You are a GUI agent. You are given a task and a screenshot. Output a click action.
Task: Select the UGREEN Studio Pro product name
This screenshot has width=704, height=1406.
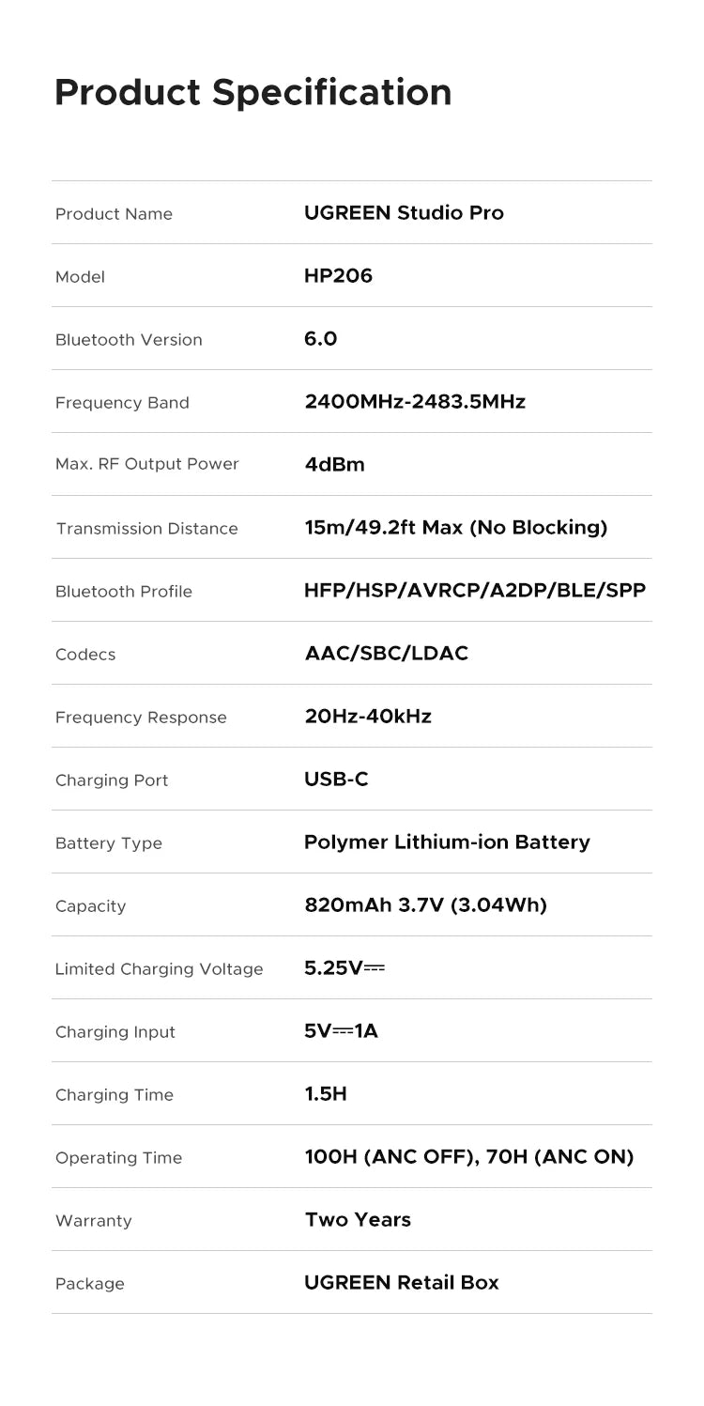coord(404,213)
